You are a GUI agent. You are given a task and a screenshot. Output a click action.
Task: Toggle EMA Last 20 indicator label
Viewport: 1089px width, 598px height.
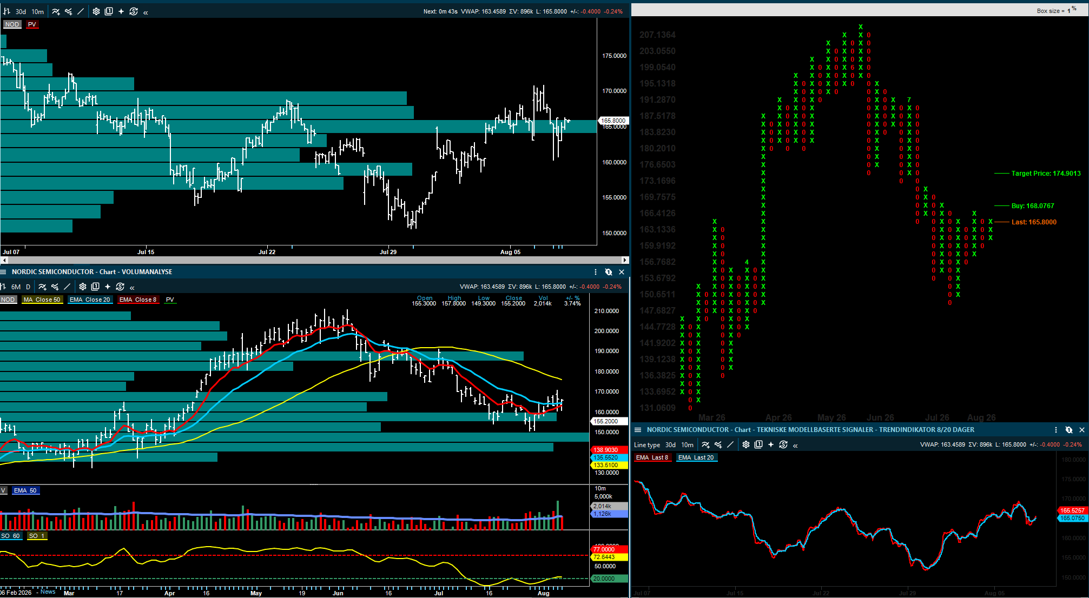[x=696, y=457]
